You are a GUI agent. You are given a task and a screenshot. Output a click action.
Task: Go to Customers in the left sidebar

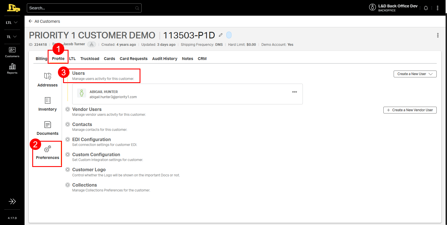point(12,52)
